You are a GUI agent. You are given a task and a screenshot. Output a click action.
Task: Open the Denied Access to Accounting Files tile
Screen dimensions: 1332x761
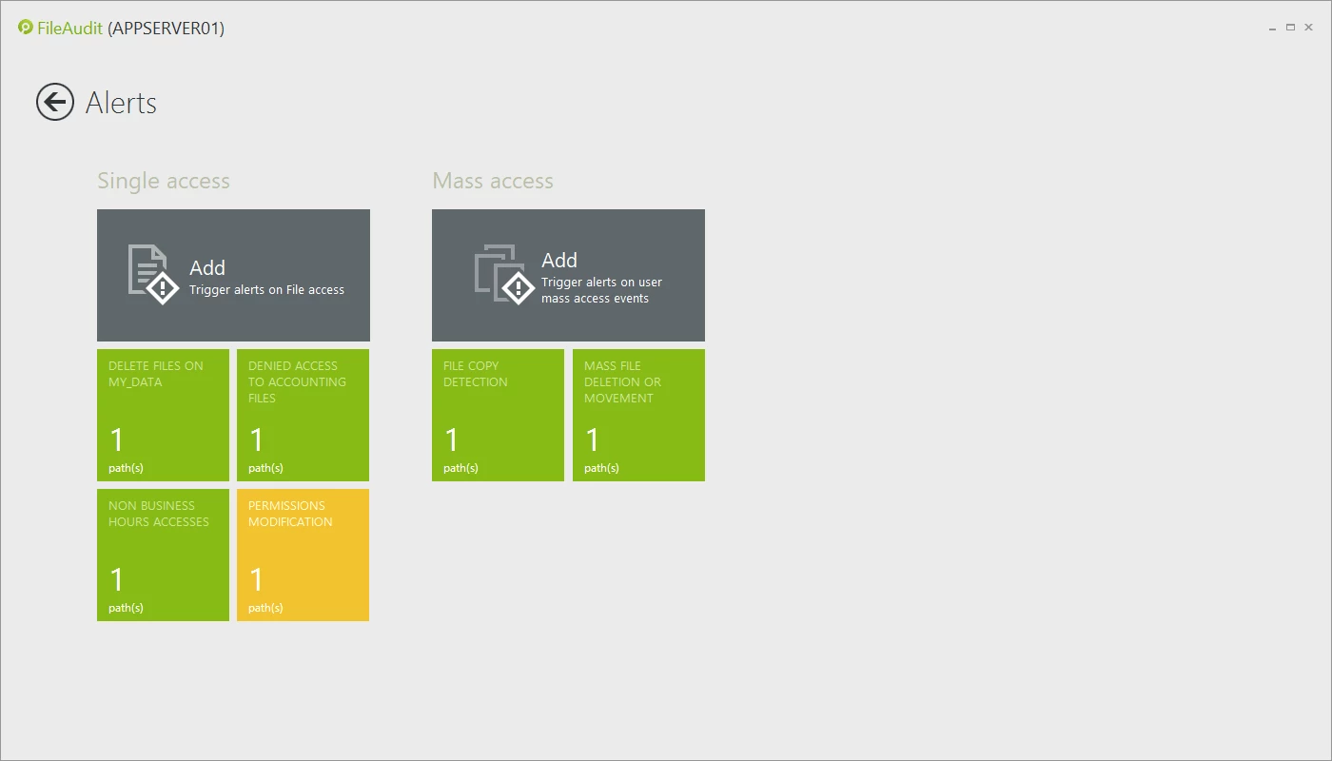(303, 415)
